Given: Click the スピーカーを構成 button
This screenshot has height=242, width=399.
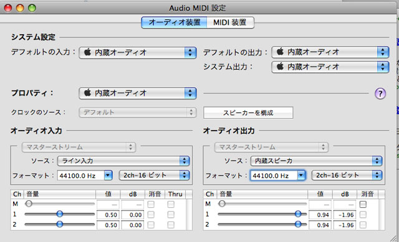Looking at the screenshot, I should pos(248,113).
